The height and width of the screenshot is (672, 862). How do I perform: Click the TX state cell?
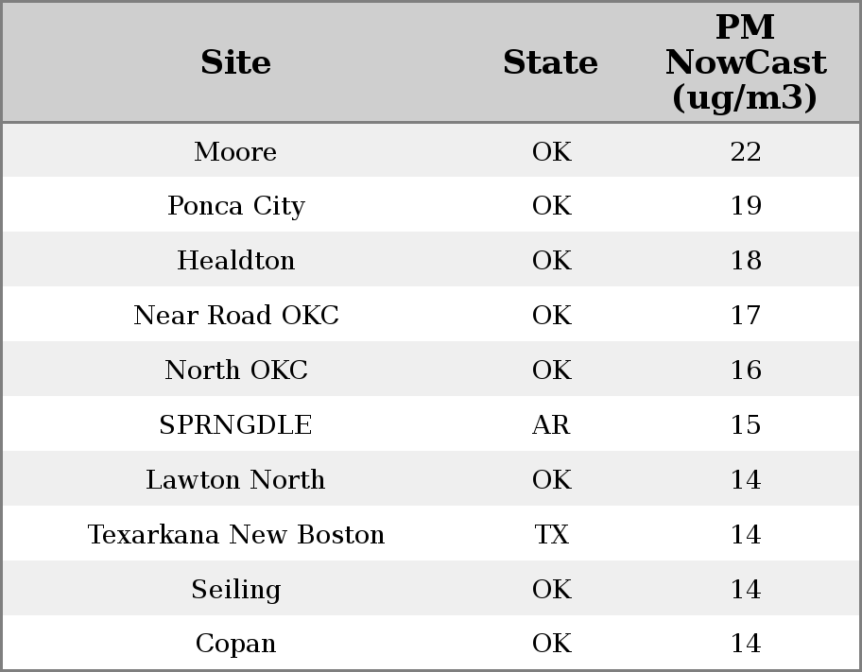click(x=551, y=534)
